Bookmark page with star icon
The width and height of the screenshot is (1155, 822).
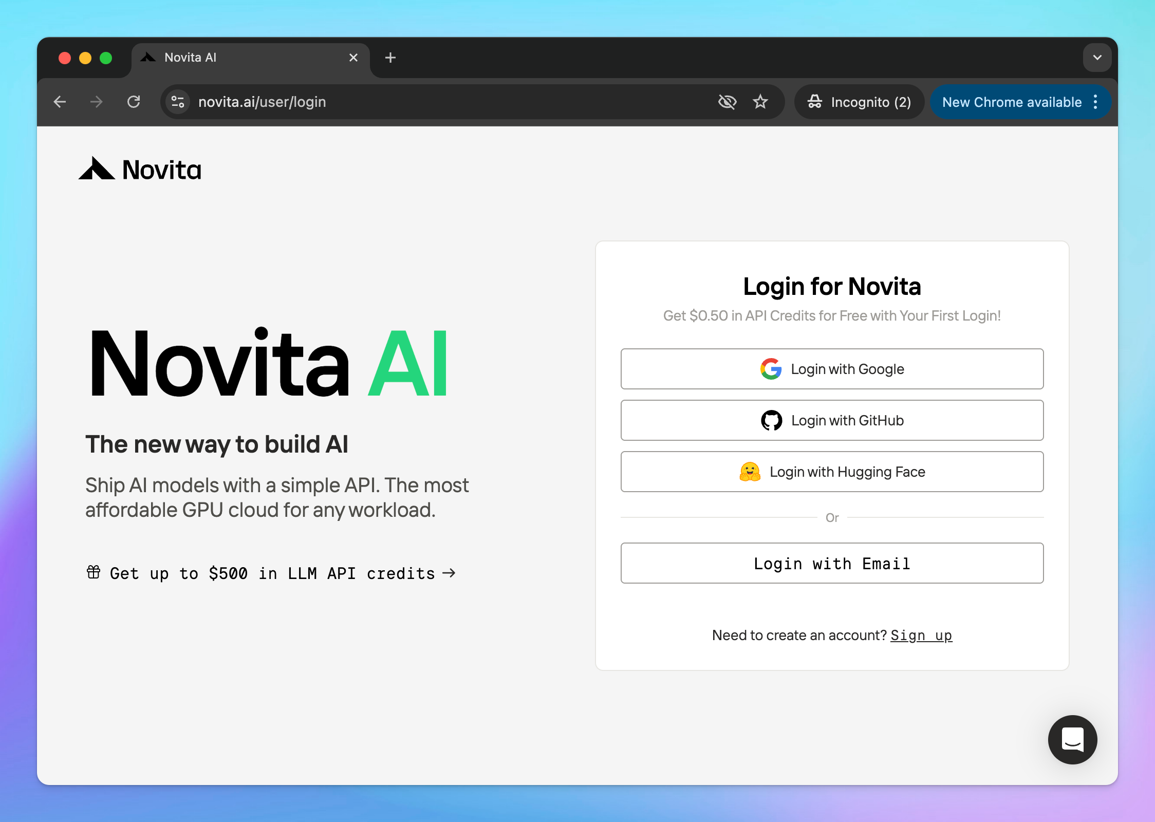(760, 102)
